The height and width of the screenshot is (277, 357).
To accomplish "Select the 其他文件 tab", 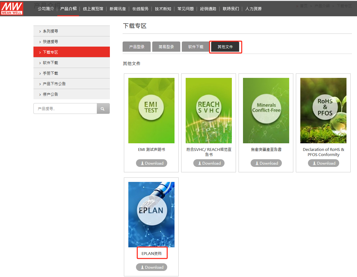I will [x=225, y=47].
